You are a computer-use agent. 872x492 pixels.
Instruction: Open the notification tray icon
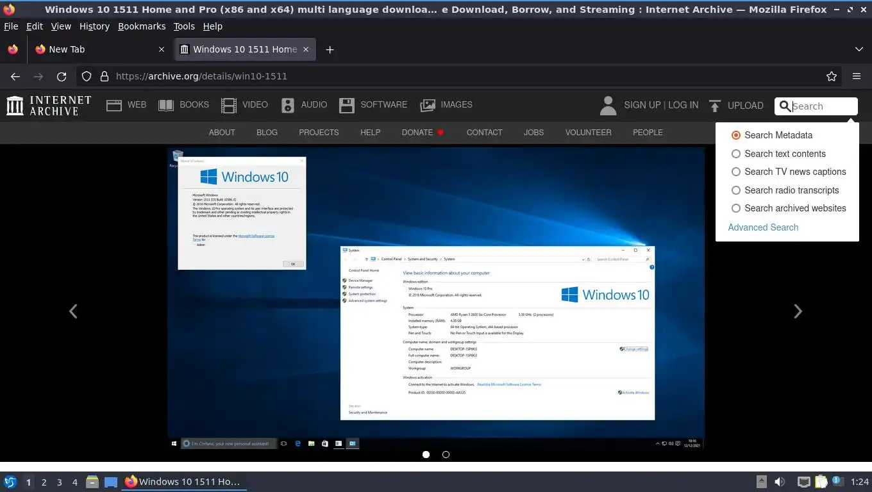coord(837,481)
